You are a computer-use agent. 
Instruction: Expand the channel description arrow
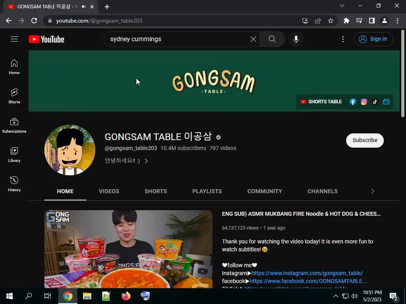coord(146,161)
